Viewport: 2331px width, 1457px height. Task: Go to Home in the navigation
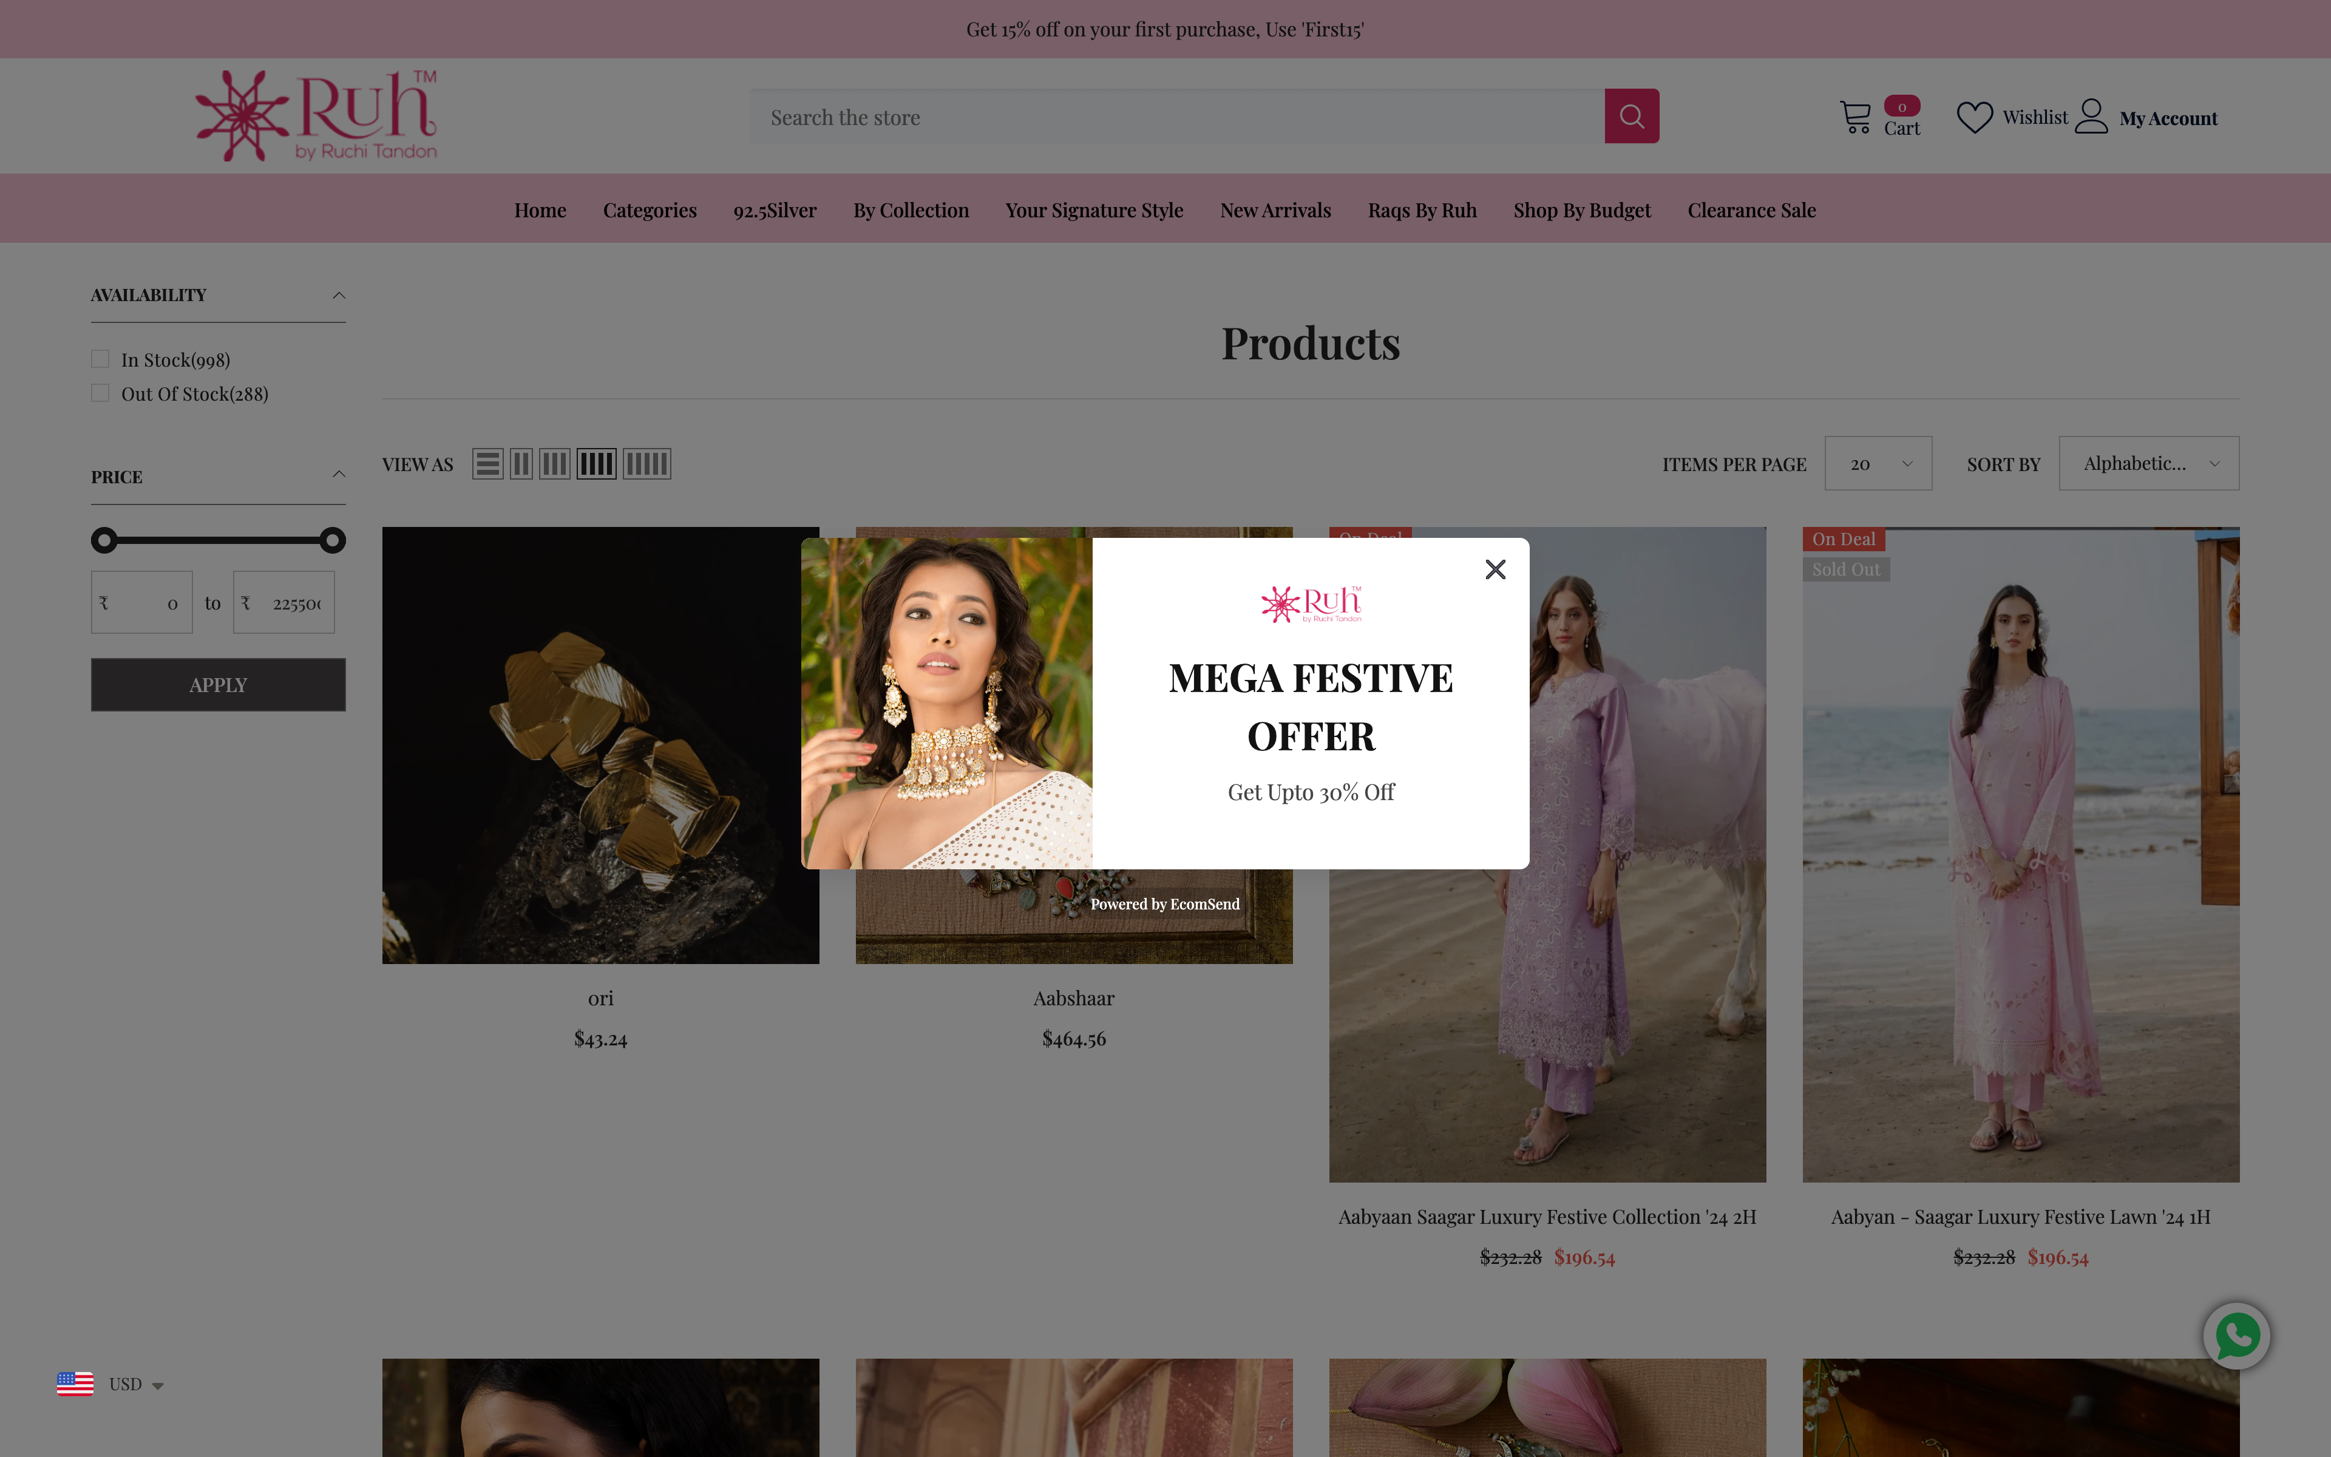pos(540,210)
